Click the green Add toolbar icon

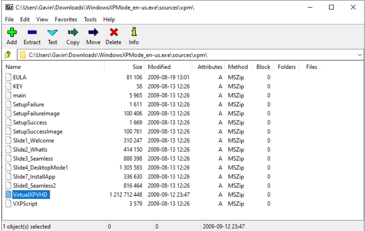pos(12,32)
